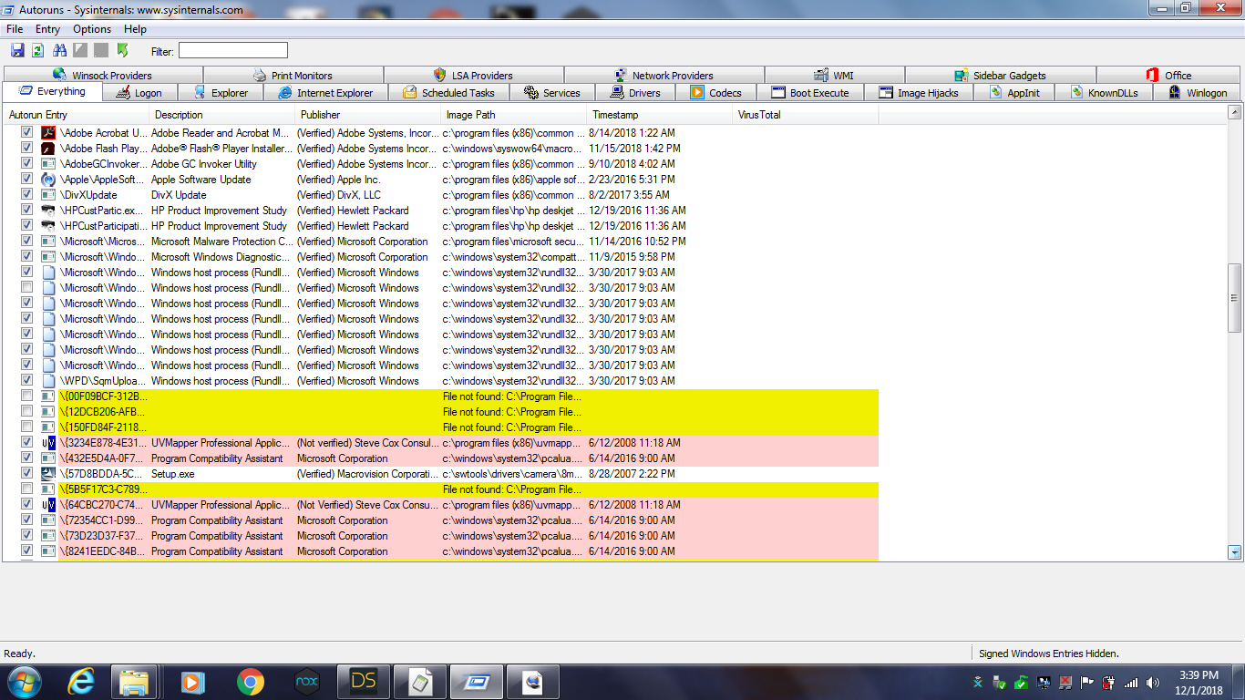Open the Help menu

(135, 29)
